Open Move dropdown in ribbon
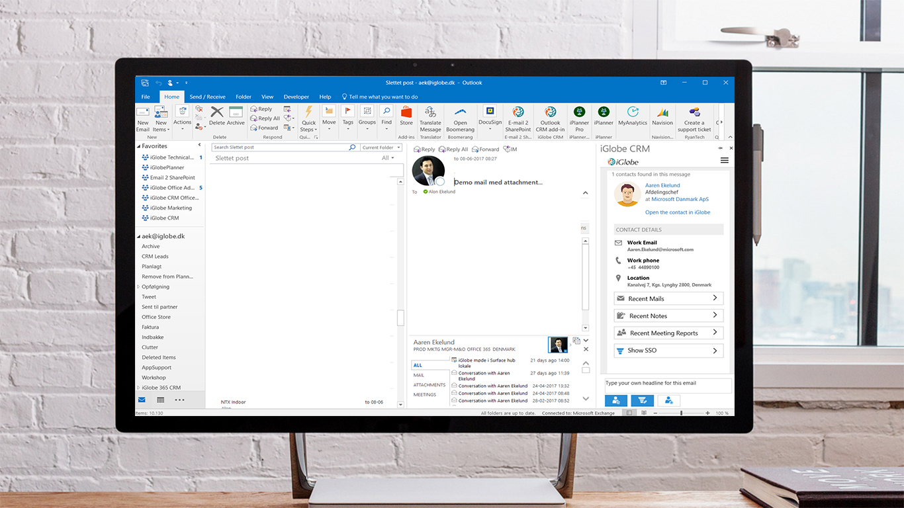This screenshot has height=508, width=904. click(x=329, y=118)
